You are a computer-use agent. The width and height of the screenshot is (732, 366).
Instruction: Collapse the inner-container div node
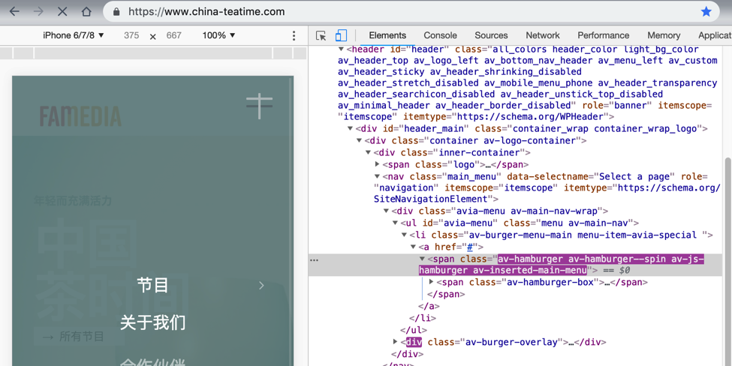[x=368, y=153]
